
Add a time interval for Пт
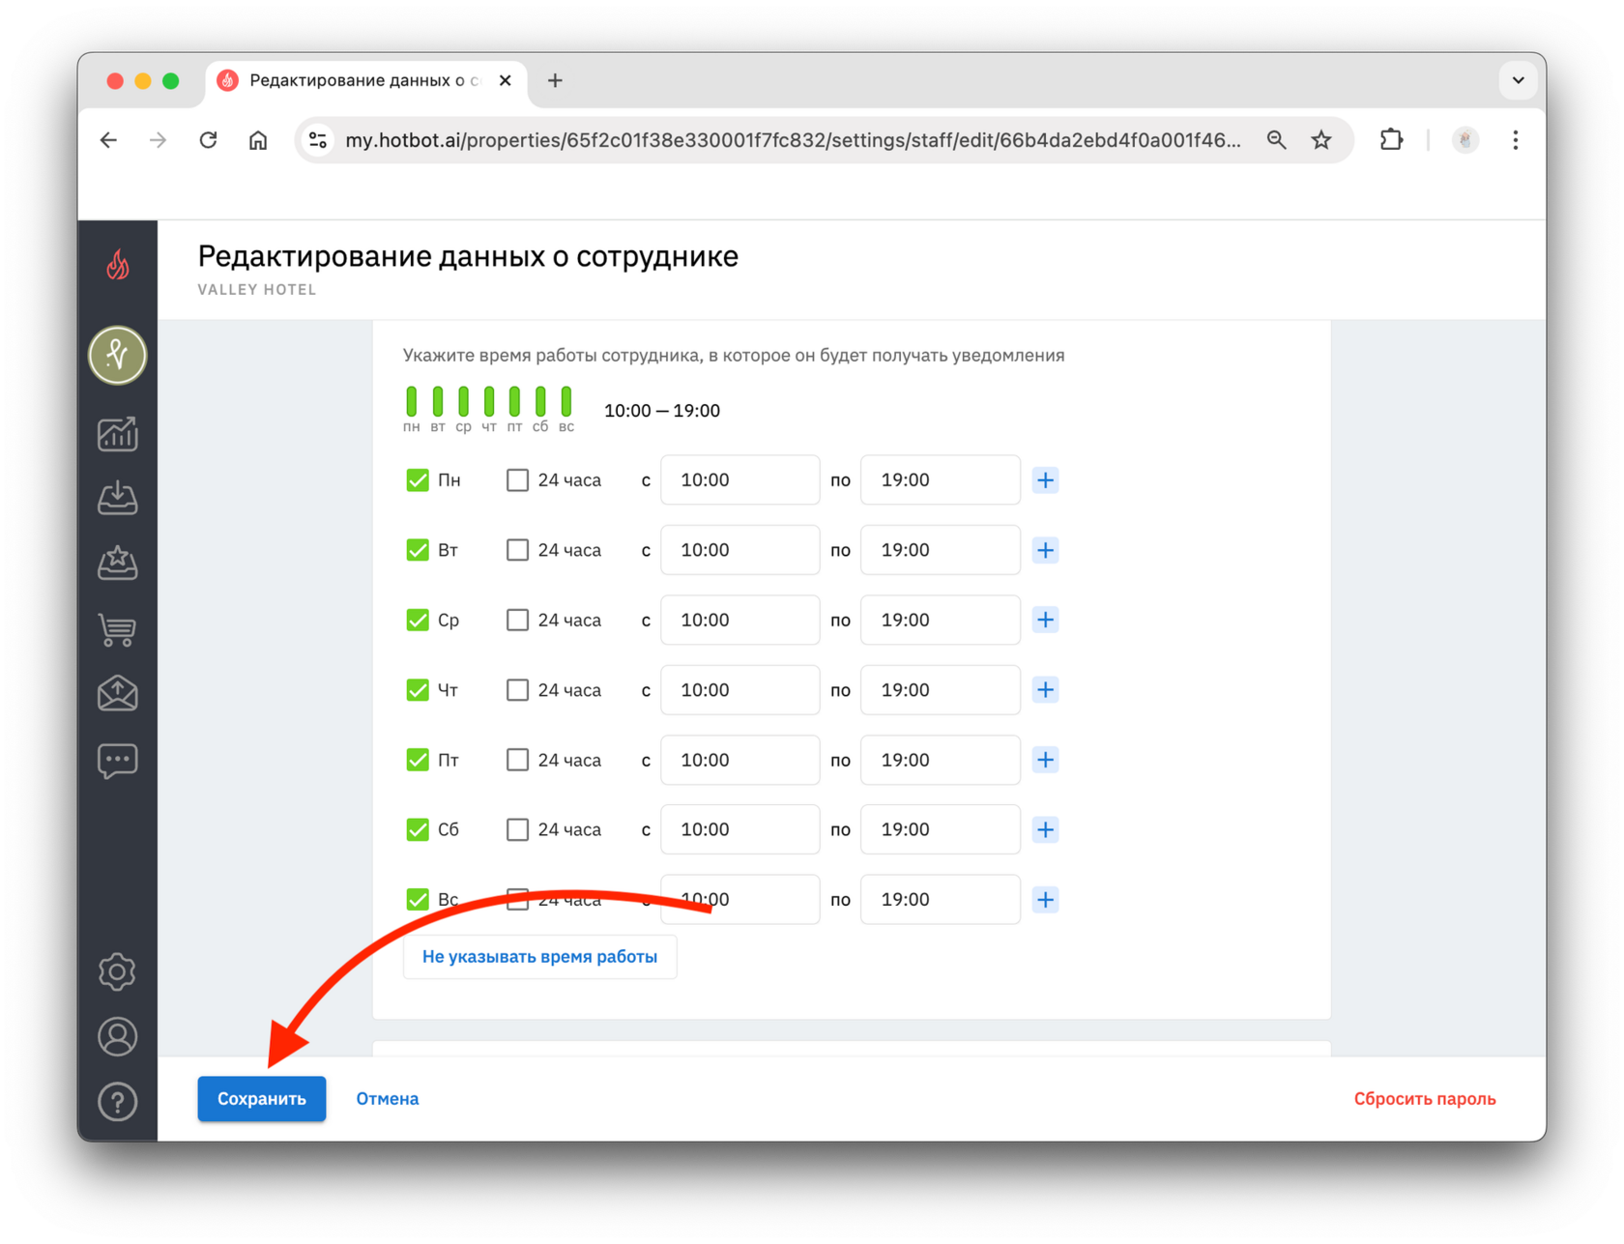(x=1045, y=760)
